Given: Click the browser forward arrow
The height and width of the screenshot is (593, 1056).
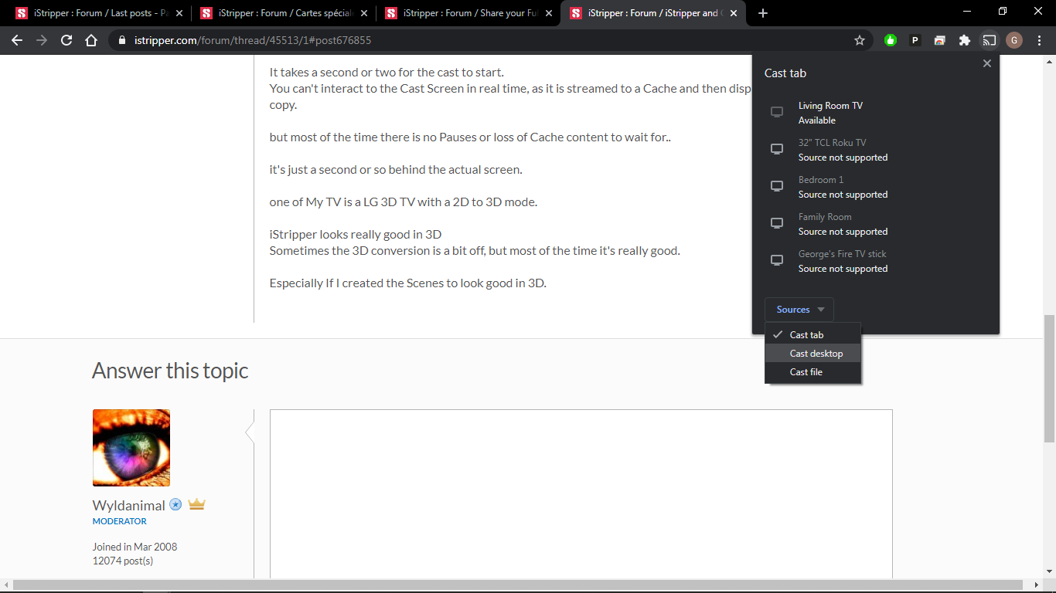Looking at the screenshot, I should [x=42, y=40].
